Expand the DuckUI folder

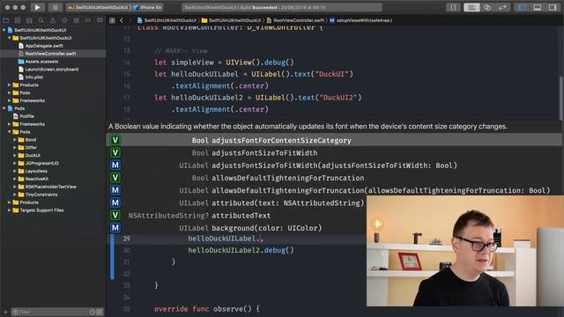coord(15,156)
